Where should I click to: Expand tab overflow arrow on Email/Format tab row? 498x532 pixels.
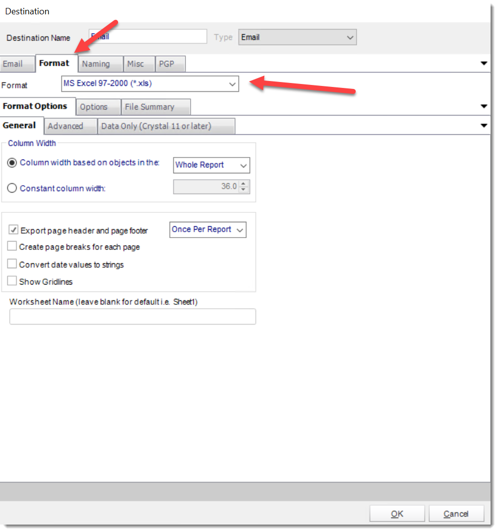(x=484, y=63)
